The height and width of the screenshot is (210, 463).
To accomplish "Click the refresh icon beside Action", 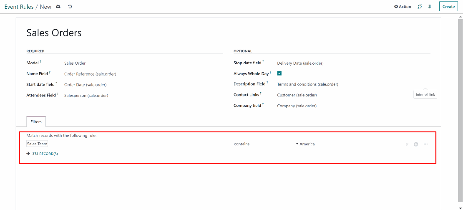I will pyautogui.click(x=420, y=7).
